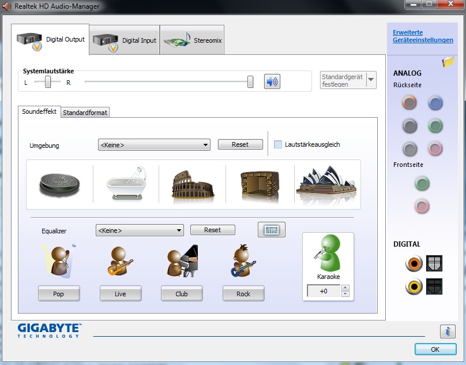The height and width of the screenshot is (365, 466).
Task: Decrease the Karaoke key value
Action: click(345, 294)
